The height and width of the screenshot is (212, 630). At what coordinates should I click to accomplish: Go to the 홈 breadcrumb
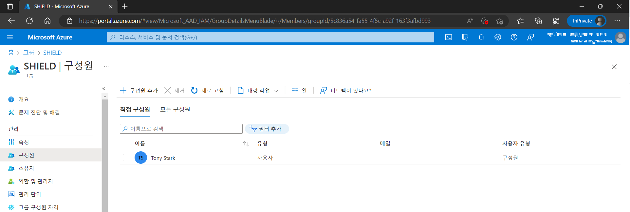tap(11, 53)
